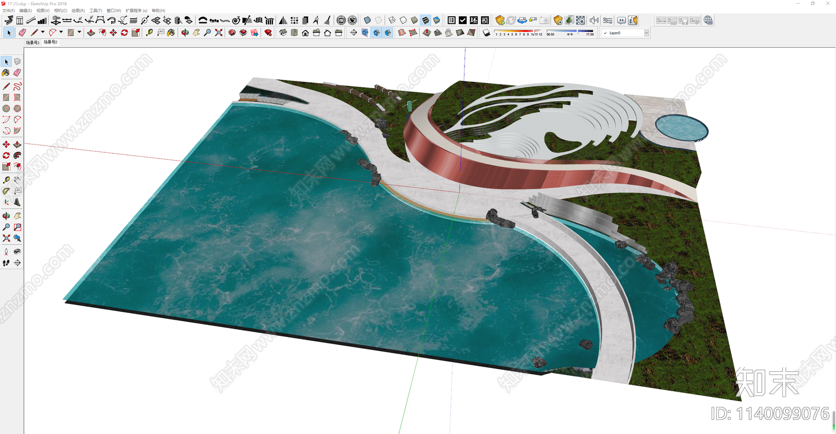The height and width of the screenshot is (434, 836).
Task: Switch to Iso view house icon
Action: tap(283, 33)
